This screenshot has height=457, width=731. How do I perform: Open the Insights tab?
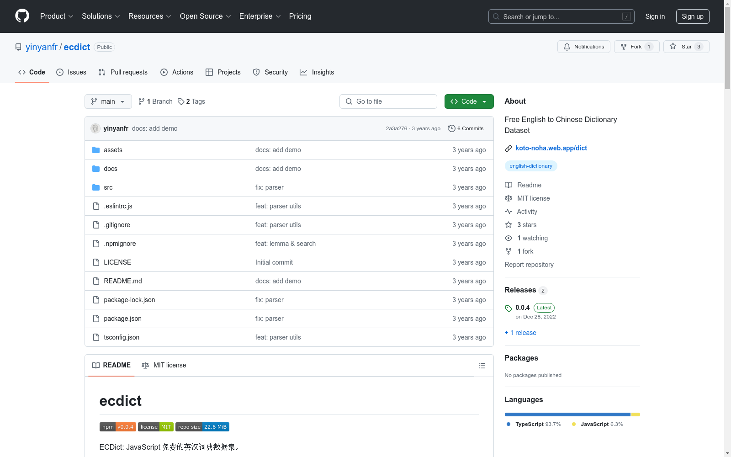pyautogui.click(x=317, y=72)
